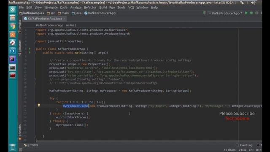Viewport: 270px width, 152px height.
Task: Click the lightbulb intention icon in gutter
Action: [39, 105]
